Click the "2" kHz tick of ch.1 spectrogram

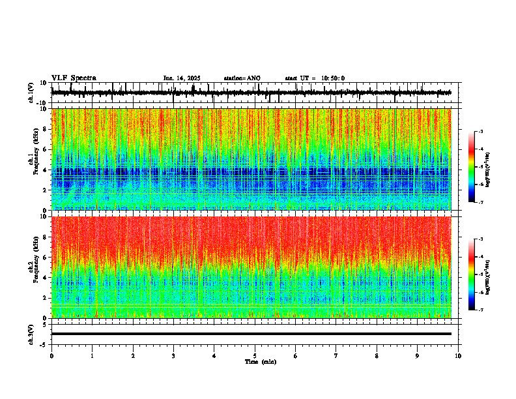click(x=46, y=190)
